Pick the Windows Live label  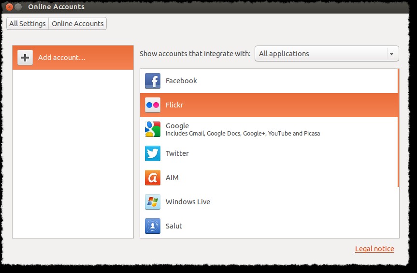(188, 202)
